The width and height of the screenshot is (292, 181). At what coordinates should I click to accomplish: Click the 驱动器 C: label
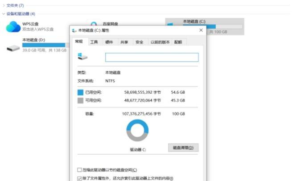[x=138, y=150]
